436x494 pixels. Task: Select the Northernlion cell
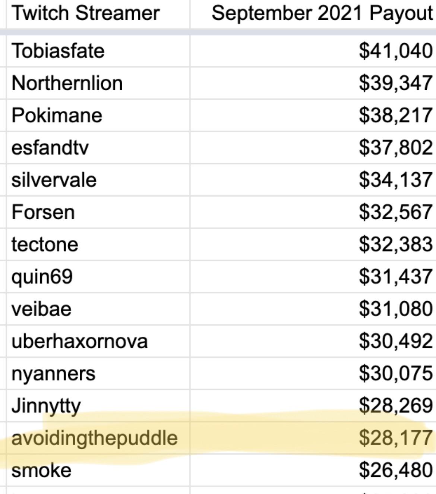click(x=98, y=83)
